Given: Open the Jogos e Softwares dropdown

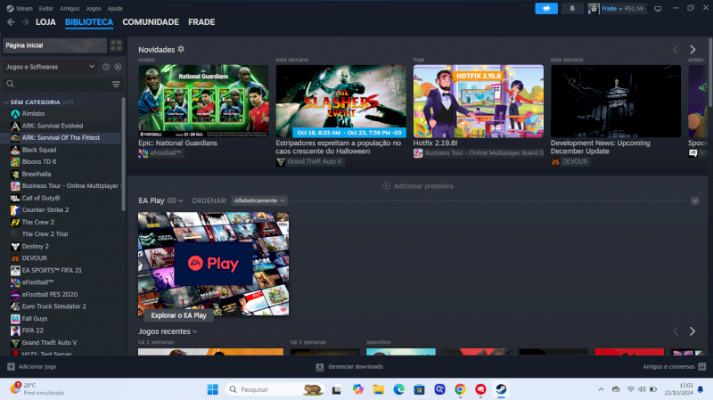Looking at the screenshot, I should [49, 67].
